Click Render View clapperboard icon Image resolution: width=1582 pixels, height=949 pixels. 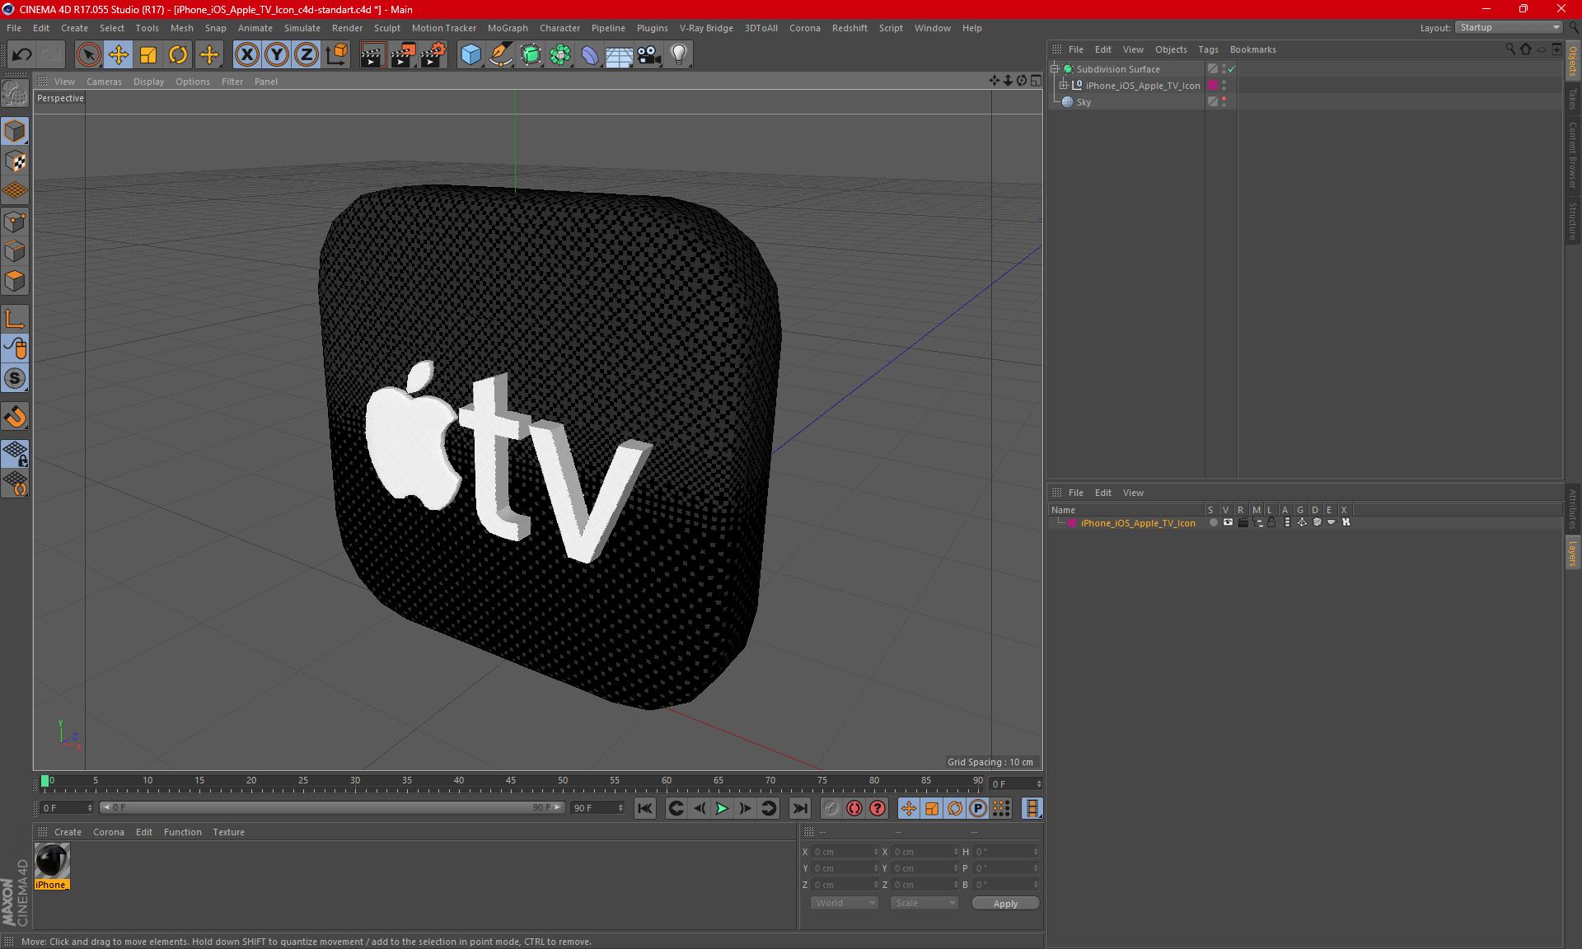pyautogui.click(x=372, y=54)
